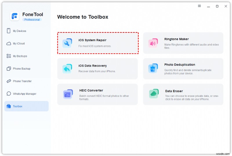Open the iOS System Repair tool
The height and width of the screenshot is (156, 232).
tap(98, 43)
